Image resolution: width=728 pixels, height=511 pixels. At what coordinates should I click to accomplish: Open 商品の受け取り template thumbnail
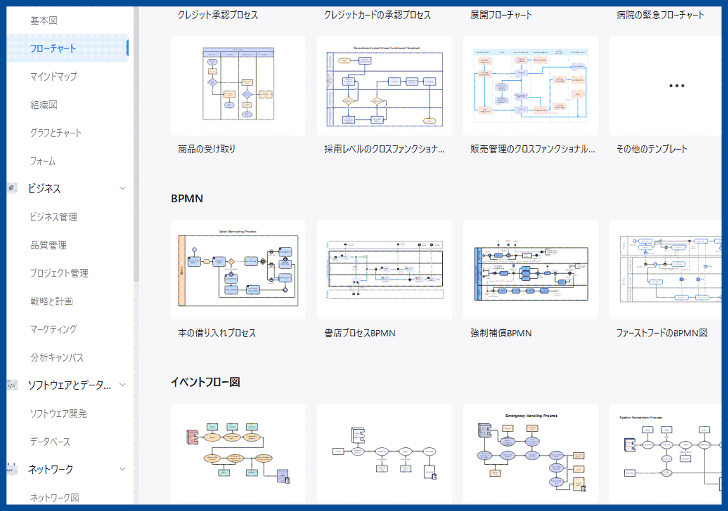pos(238,86)
